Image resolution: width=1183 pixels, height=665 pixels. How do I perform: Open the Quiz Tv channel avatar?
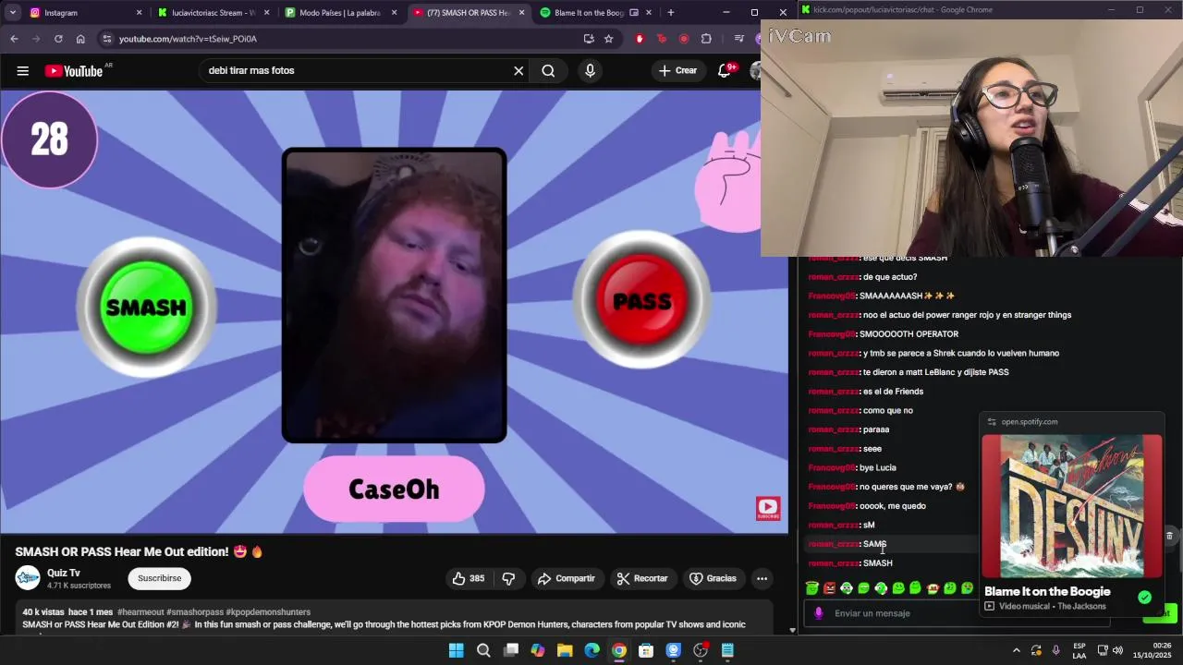(x=28, y=578)
